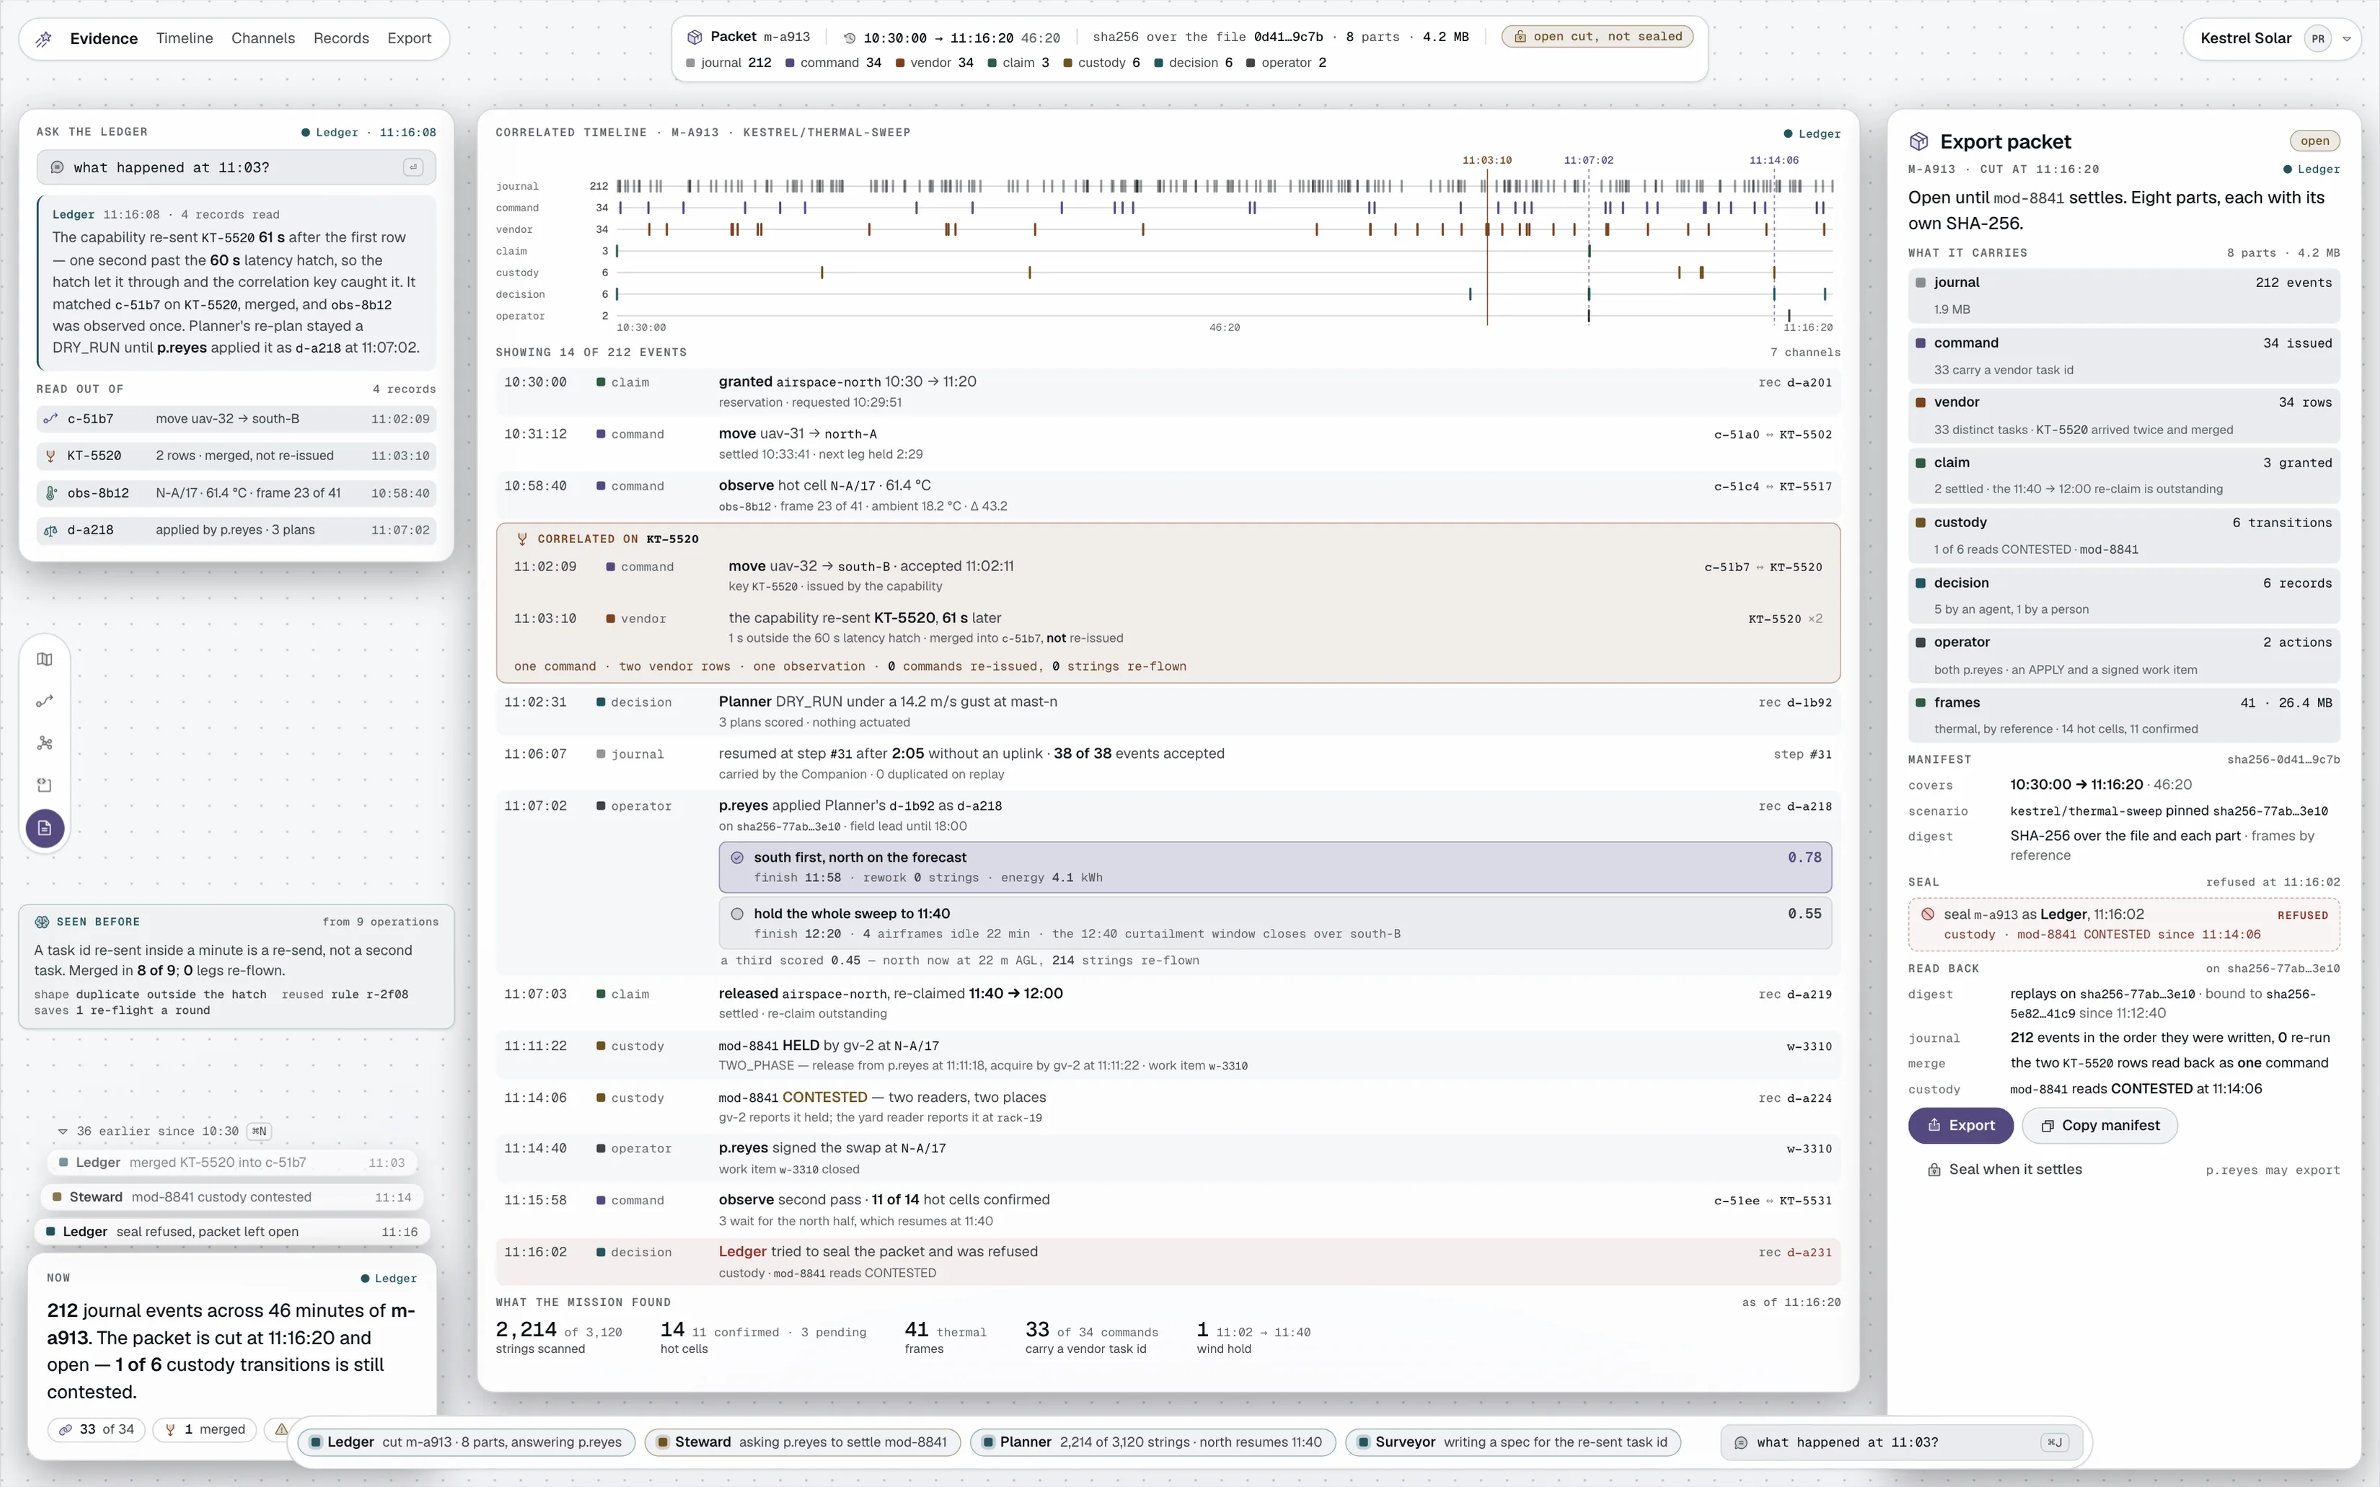Click the 11:14:06 timeline marker

pos(1774,159)
